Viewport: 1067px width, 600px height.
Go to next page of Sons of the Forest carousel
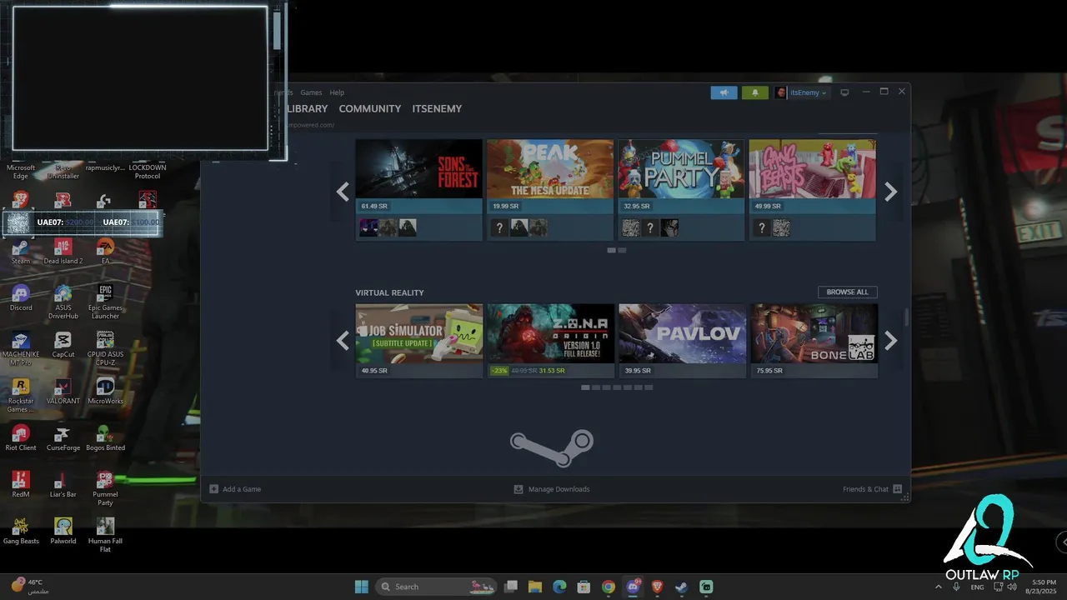(890, 192)
